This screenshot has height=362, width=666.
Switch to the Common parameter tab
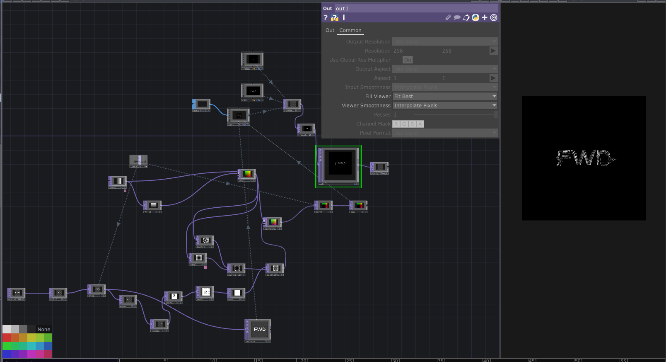350,30
